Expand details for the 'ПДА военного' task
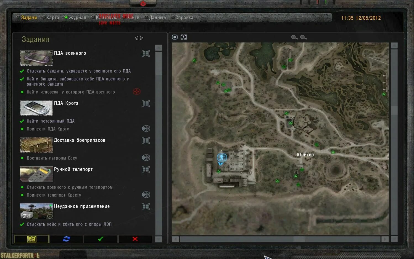This screenshot has width=414, height=259. click(146, 53)
